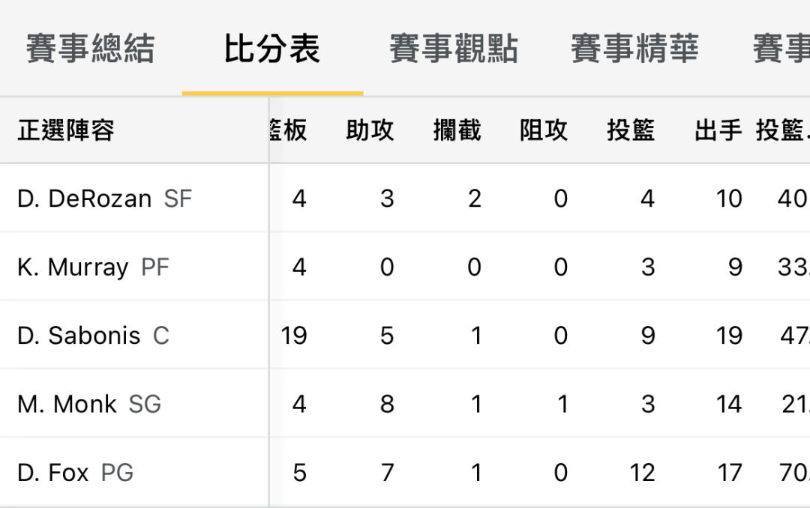
Task: Click Fox's 12 field goals value
Action: click(642, 473)
